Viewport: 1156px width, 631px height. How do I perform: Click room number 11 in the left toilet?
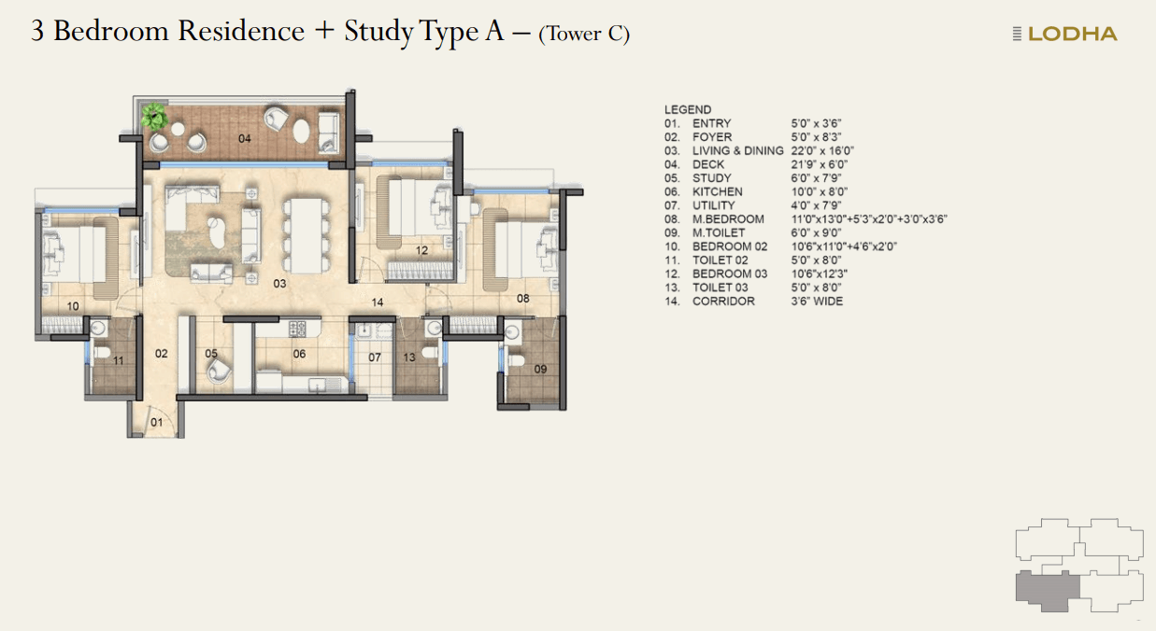pos(118,360)
